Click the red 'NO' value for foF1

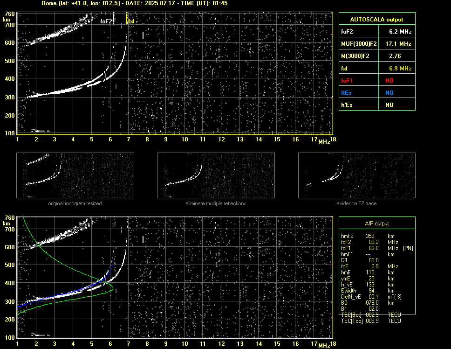click(389, 81)
